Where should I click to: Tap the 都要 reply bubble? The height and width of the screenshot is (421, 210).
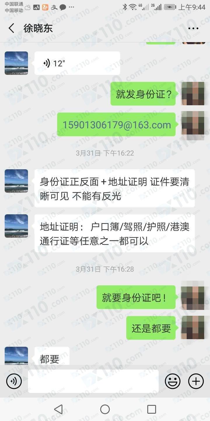(52, 356)
